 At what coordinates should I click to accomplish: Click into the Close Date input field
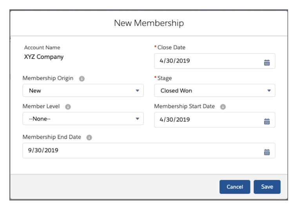point(215,61)
